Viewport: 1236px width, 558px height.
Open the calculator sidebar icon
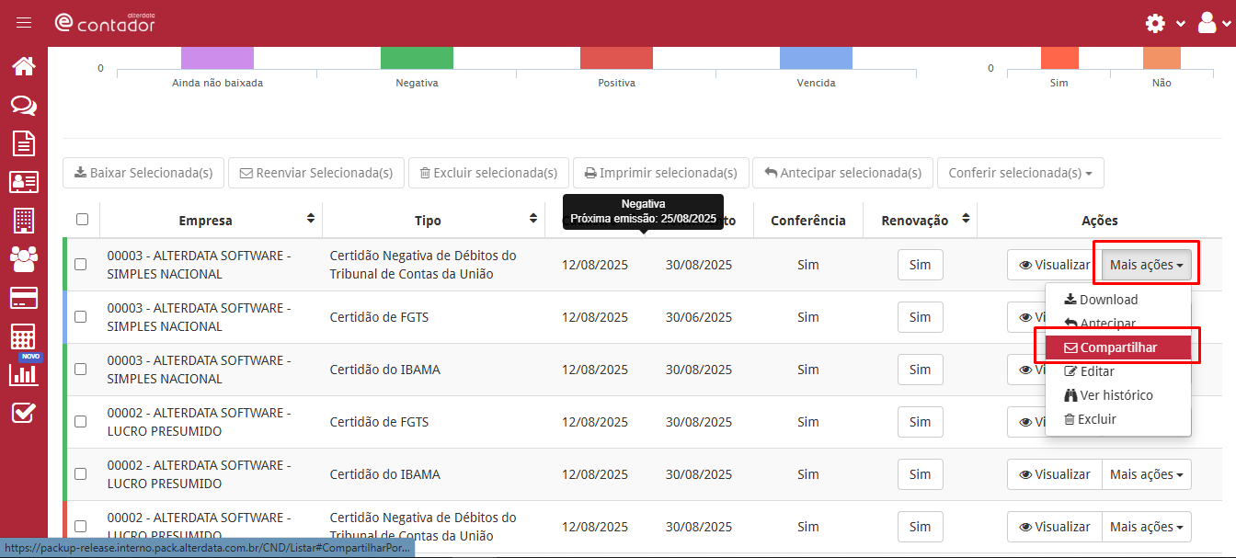coord(24,336)
